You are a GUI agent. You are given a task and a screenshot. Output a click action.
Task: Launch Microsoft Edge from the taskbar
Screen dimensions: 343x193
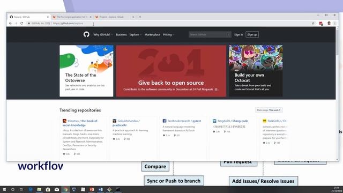pyautogui.click(x=31, y=189)
